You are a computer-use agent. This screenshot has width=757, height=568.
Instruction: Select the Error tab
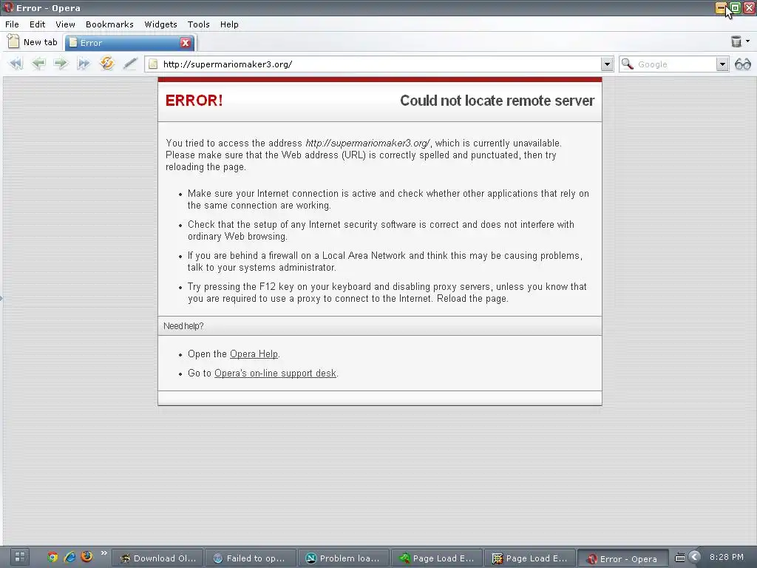point(130,42)
